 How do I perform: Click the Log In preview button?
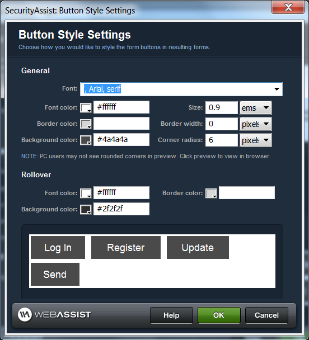58,247
